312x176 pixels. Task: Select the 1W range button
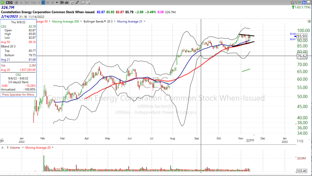point(29,174)
